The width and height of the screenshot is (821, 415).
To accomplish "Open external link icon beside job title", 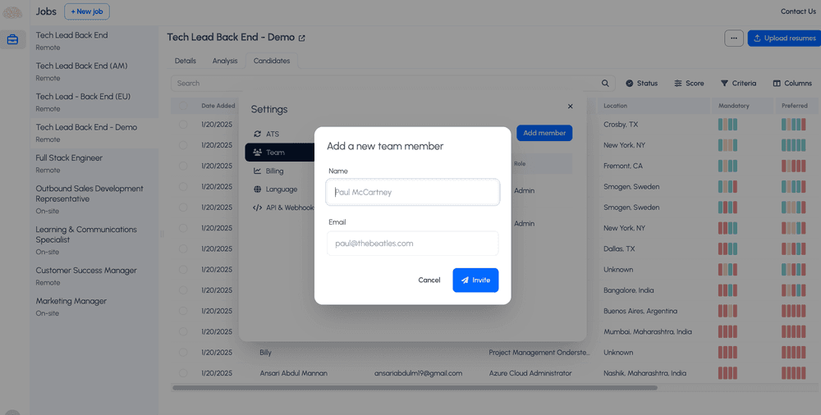I will [301, 38].
